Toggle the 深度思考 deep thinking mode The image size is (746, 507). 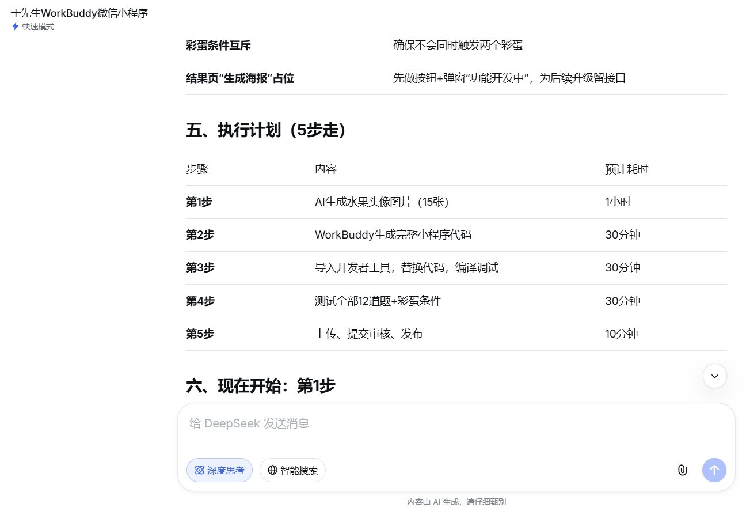coord(219,470)
